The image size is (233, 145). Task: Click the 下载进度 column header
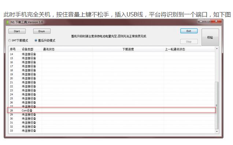pyautogui.click(x=128, y=49)
